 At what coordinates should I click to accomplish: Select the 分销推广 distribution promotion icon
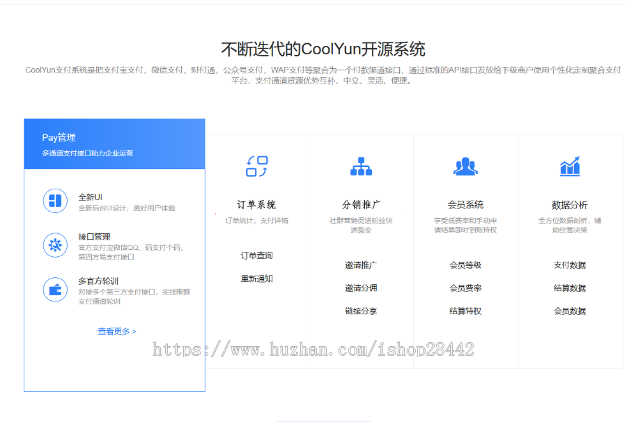(361, 166)
